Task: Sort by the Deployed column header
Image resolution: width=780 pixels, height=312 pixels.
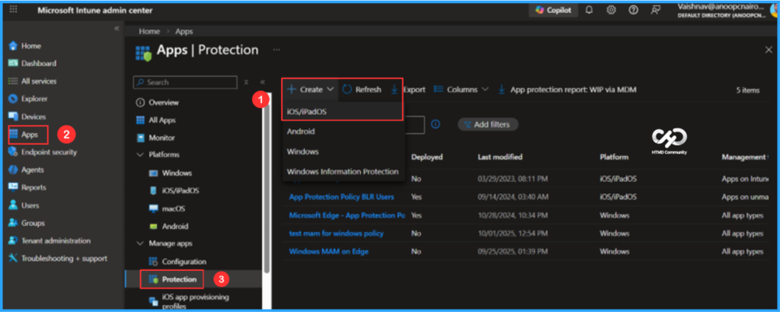Action: 427,157
